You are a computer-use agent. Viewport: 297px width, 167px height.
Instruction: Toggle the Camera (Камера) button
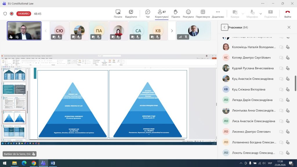coord(235,13)
